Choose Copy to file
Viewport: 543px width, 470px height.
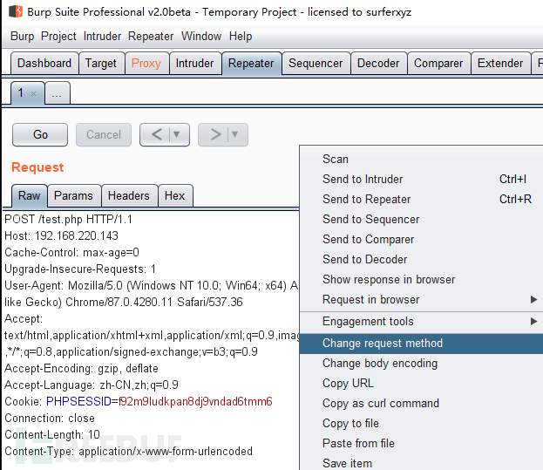coord(422,424)
